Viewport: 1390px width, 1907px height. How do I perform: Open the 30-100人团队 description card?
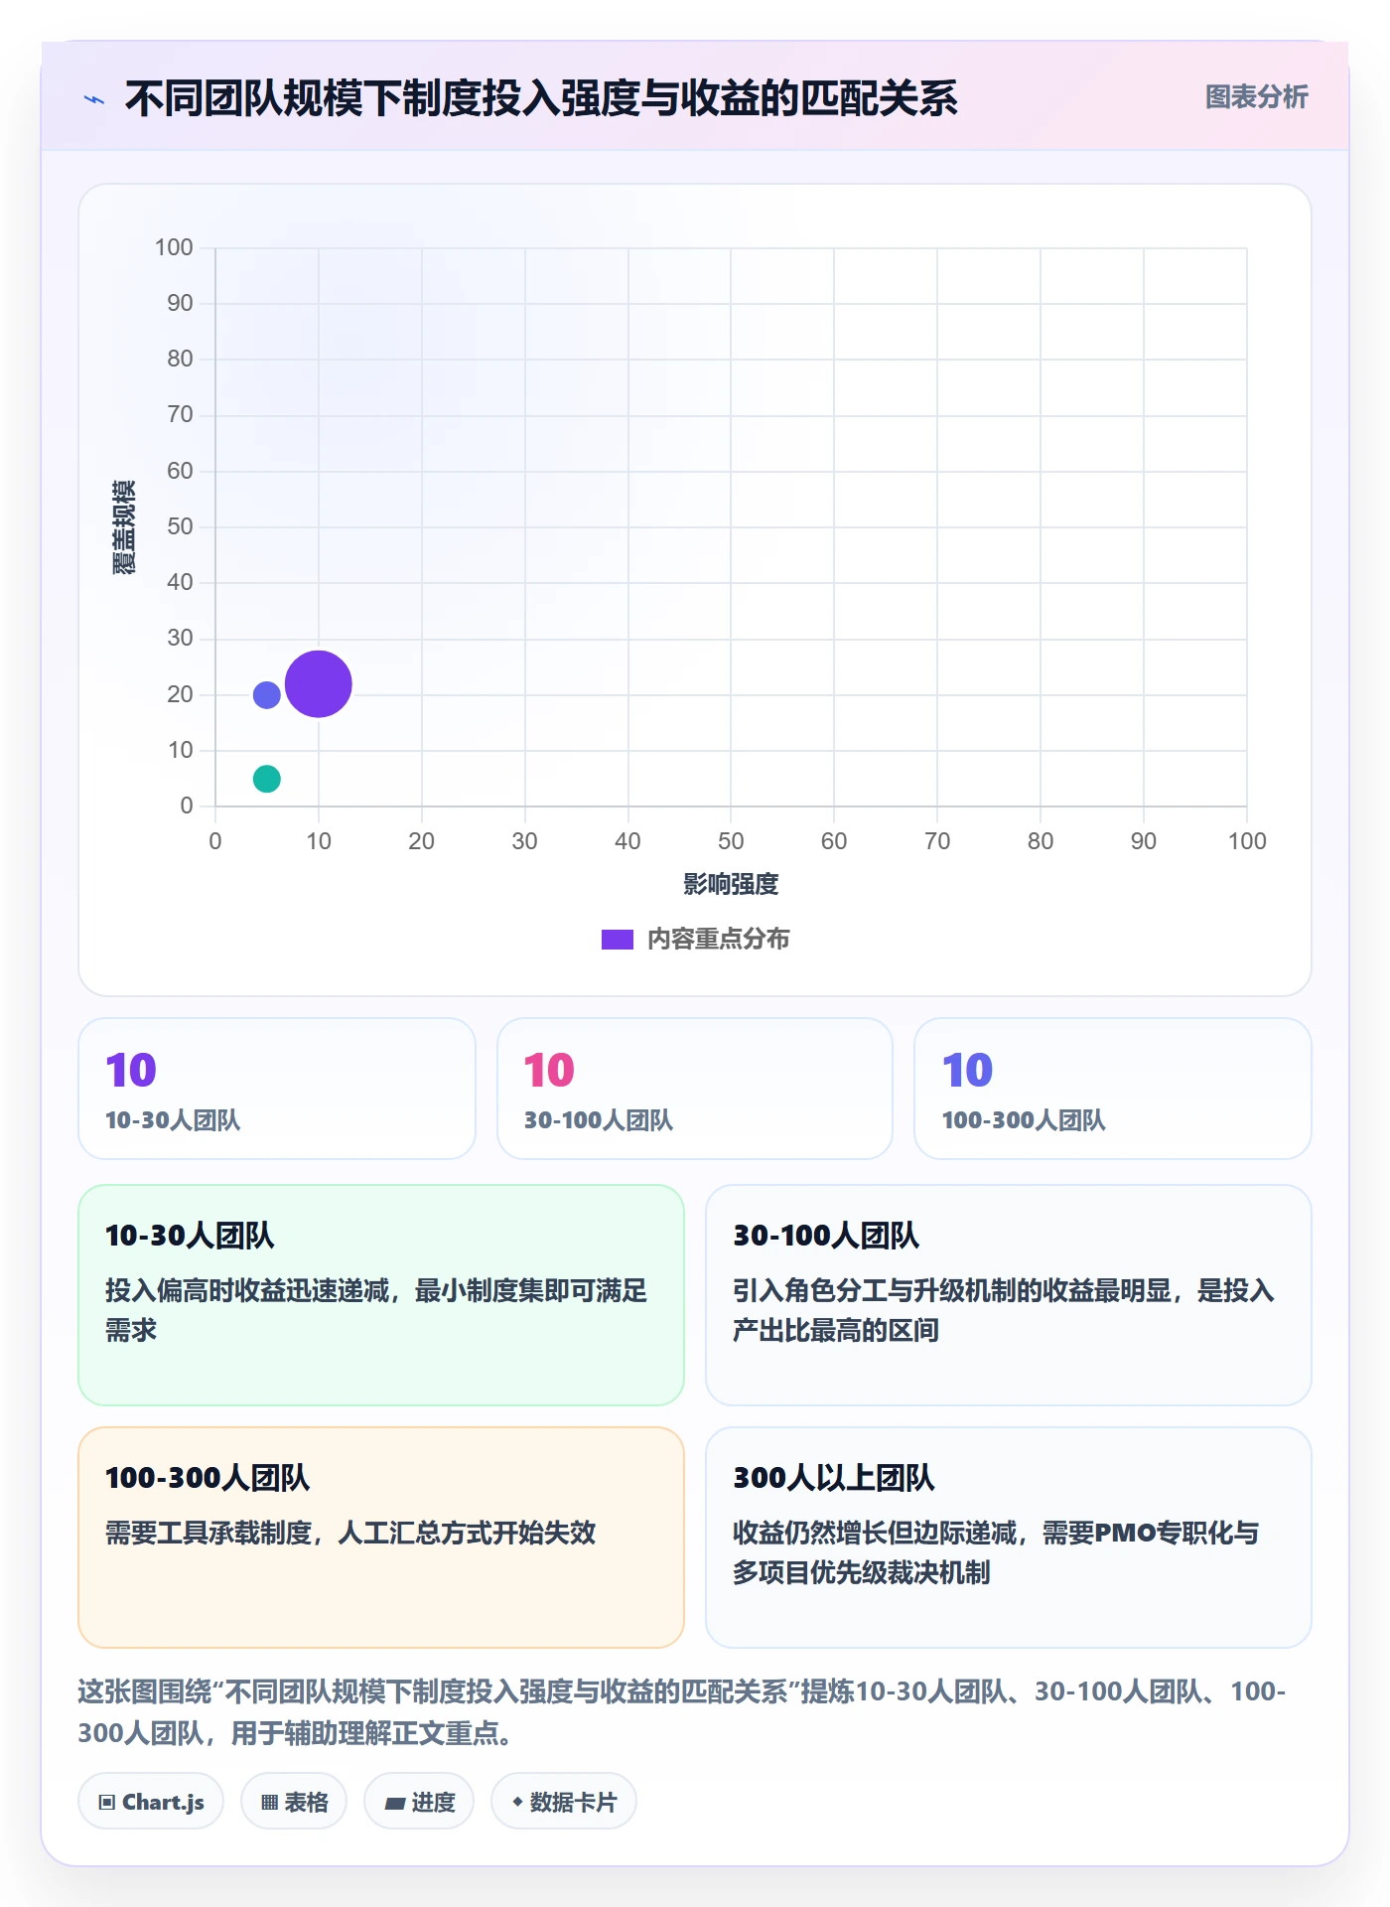tap(1009, 1295)
